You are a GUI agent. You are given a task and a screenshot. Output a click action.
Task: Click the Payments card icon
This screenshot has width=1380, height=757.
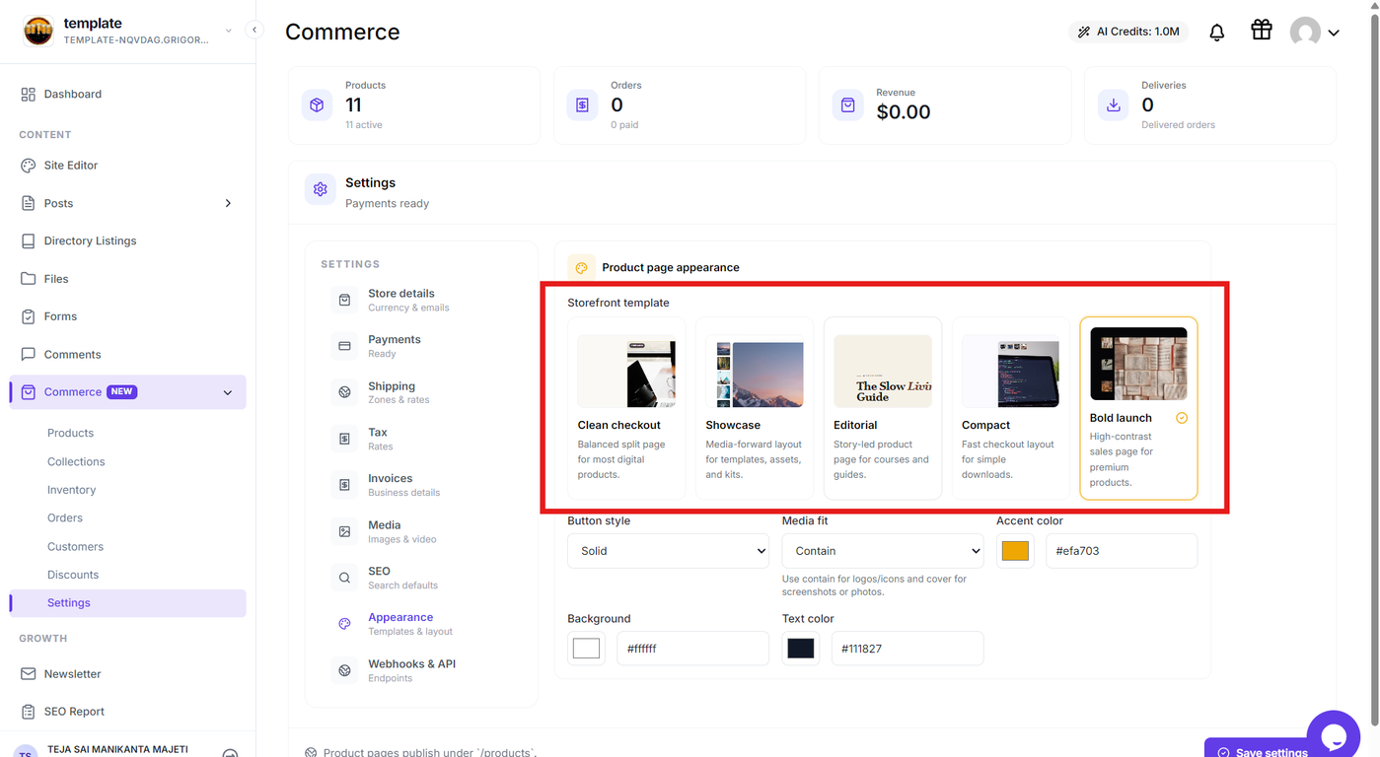pos(344,346)
